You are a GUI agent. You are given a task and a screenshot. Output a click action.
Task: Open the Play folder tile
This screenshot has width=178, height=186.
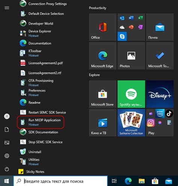(160, 122)
